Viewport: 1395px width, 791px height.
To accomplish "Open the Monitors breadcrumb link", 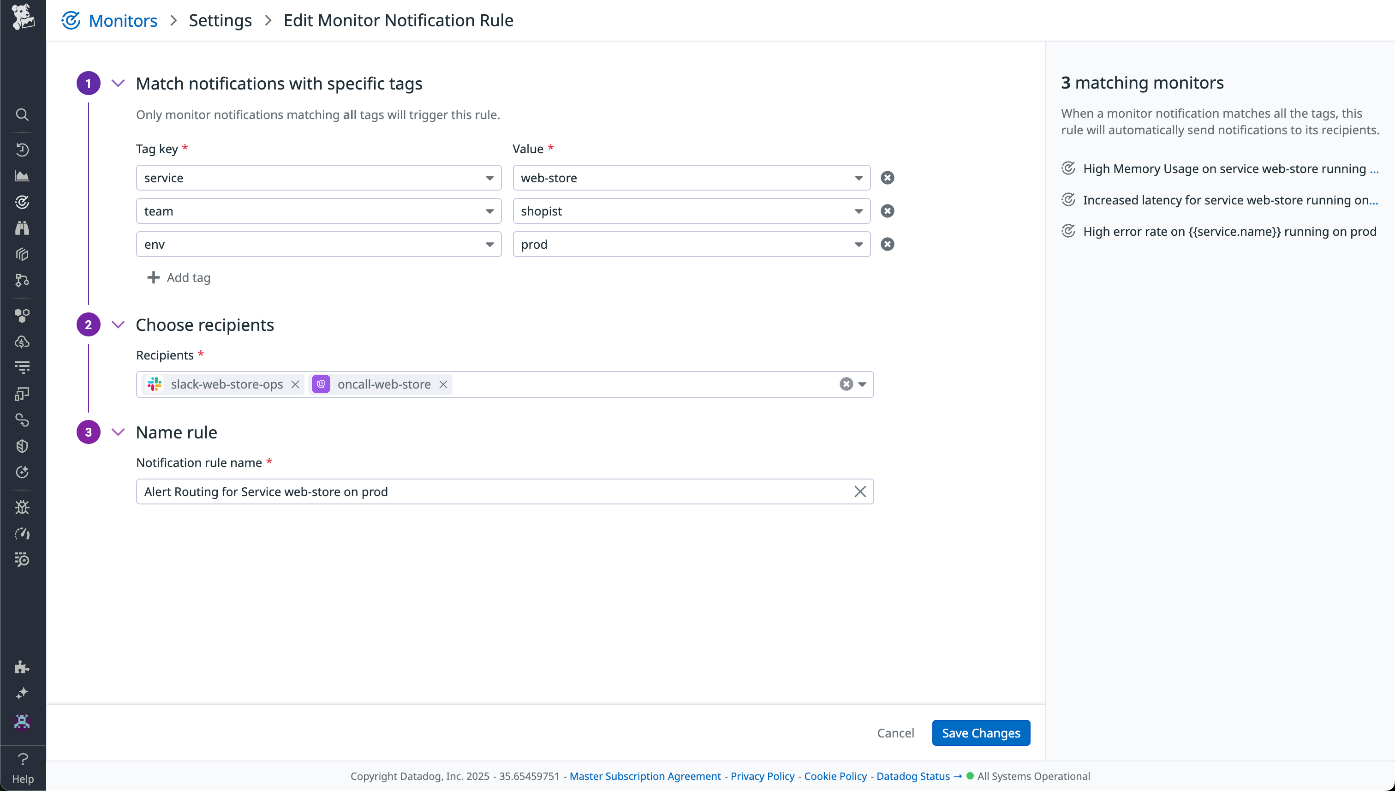I will 123,20.
